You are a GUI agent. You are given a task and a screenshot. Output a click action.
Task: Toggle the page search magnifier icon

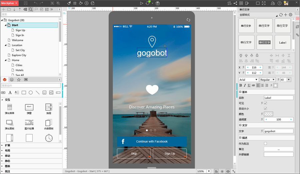coord(31,9)
